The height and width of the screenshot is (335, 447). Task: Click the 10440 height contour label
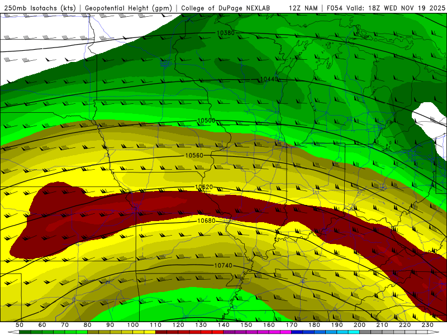point(269,79)
